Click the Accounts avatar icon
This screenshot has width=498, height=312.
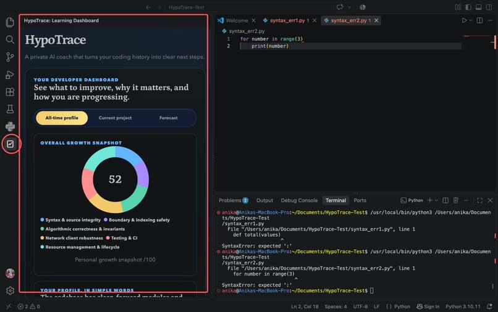(10, 273)
